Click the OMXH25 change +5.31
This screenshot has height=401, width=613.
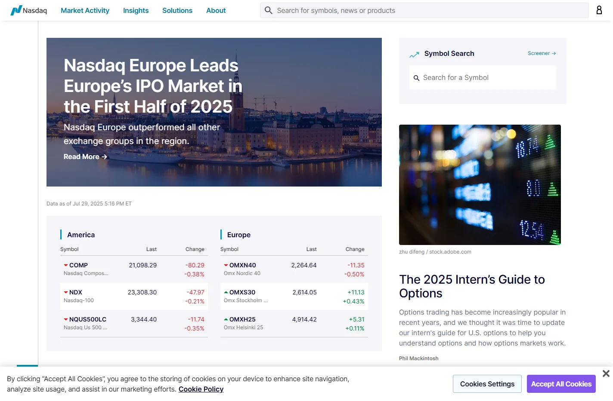[356, 319]
